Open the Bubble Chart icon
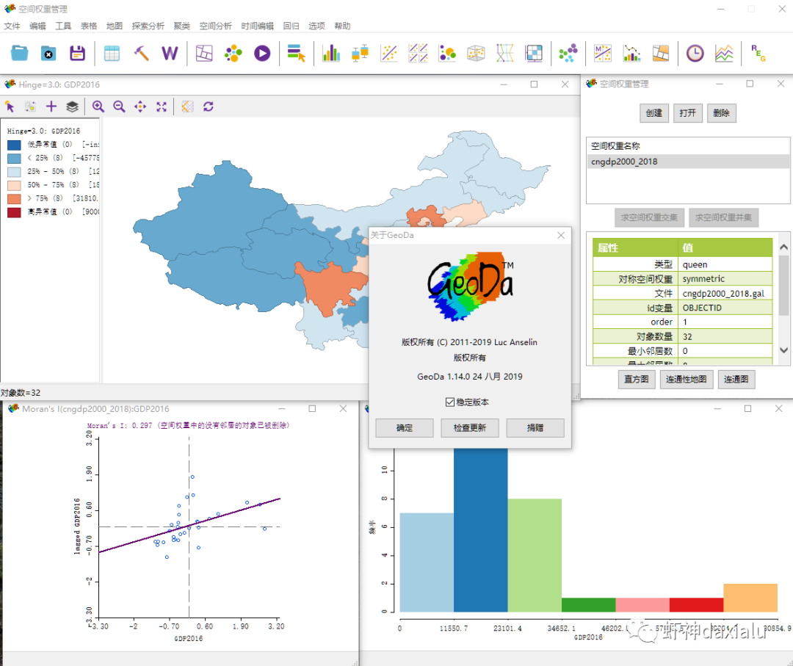 447,53
